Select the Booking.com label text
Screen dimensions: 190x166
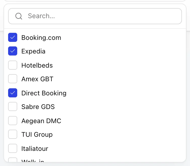tap(41, 38)
